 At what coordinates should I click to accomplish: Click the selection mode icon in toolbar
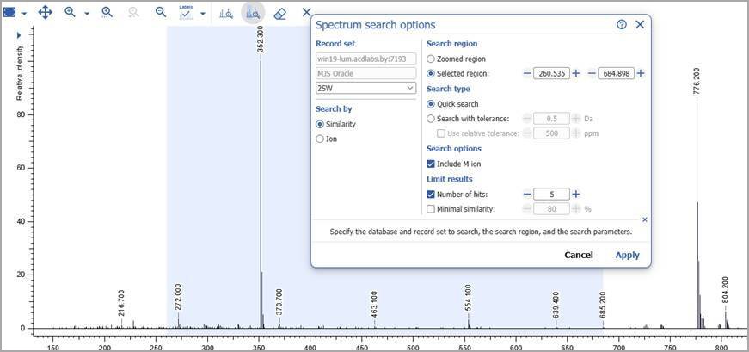[9, 12]
